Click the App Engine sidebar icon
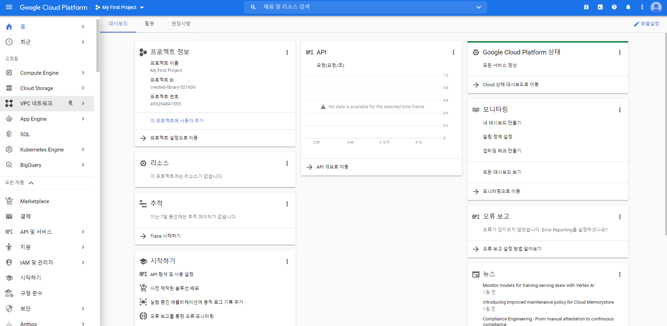Viewport: 667px width, 326px height. click(9, 119)
